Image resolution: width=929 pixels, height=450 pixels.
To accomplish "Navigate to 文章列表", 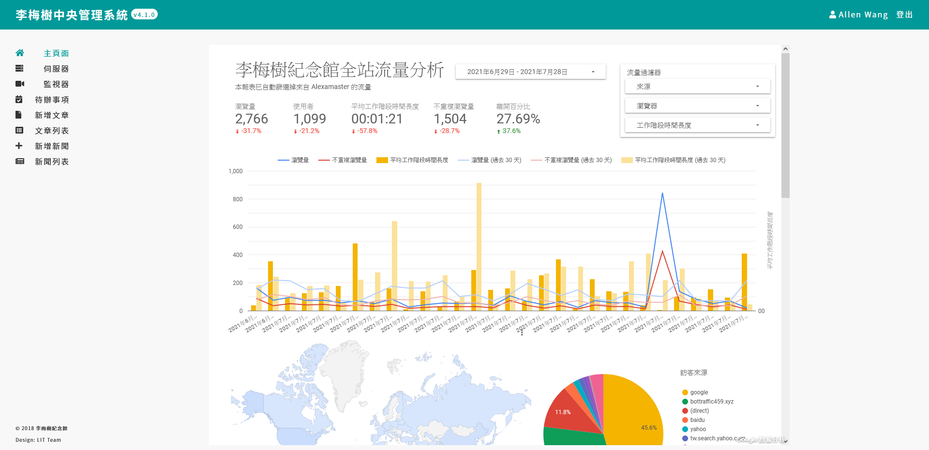I will pos(52,131).
